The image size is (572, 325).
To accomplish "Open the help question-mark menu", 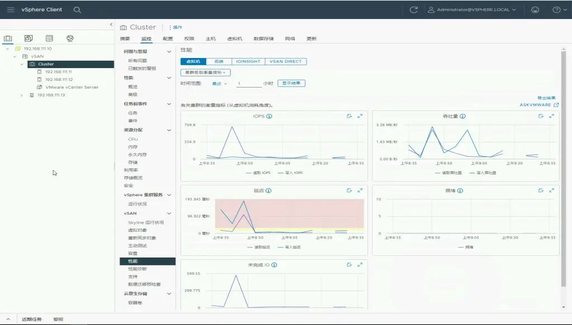I will 556,9.
